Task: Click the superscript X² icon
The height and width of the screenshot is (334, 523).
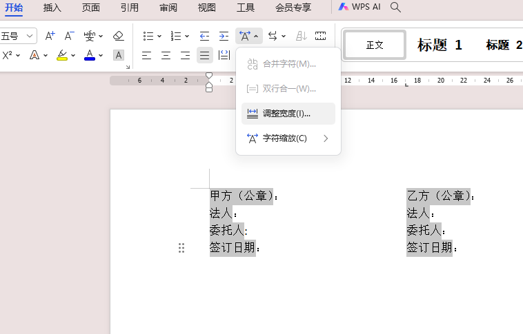Action: 8,55
